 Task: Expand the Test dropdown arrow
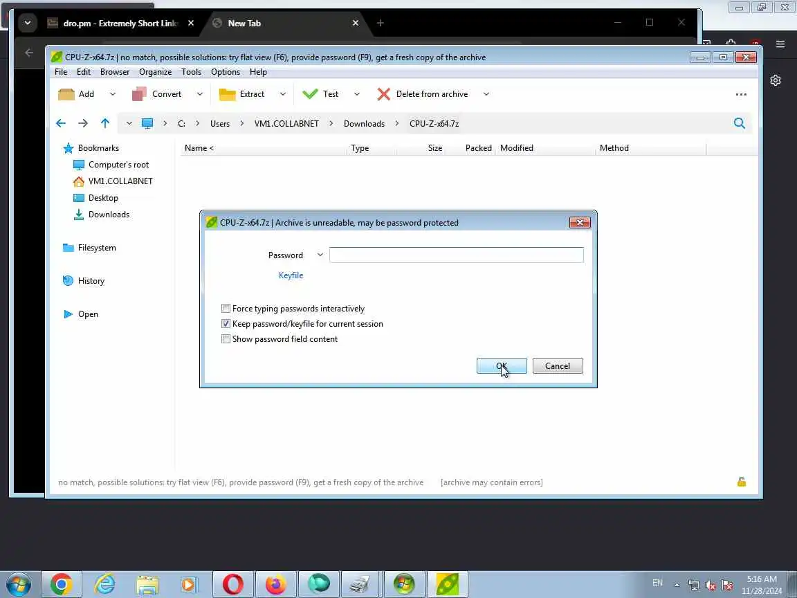pyautogui.click(x=357, y=94)
